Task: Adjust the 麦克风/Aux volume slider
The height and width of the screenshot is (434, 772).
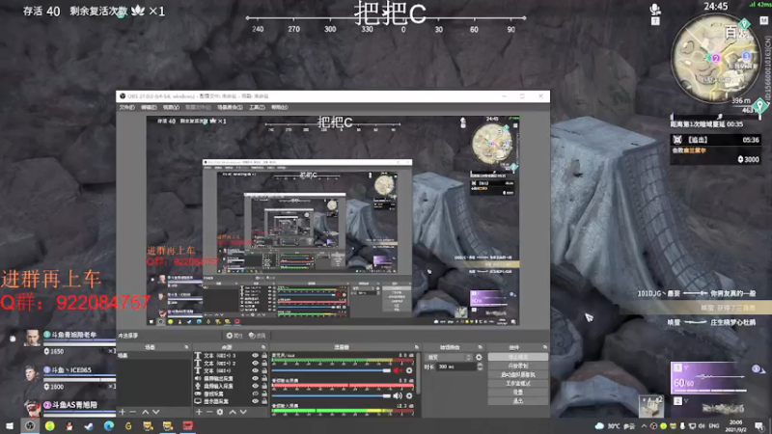Action: tap(332, 370)
